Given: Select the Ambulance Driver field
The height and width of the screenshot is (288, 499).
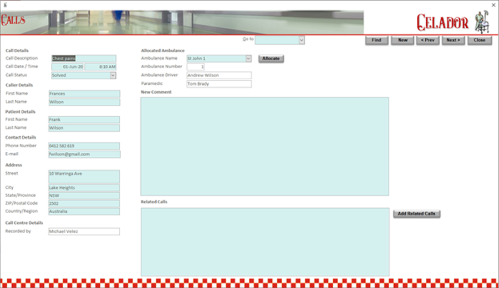Looking at the screenshot, I should 218,75.
